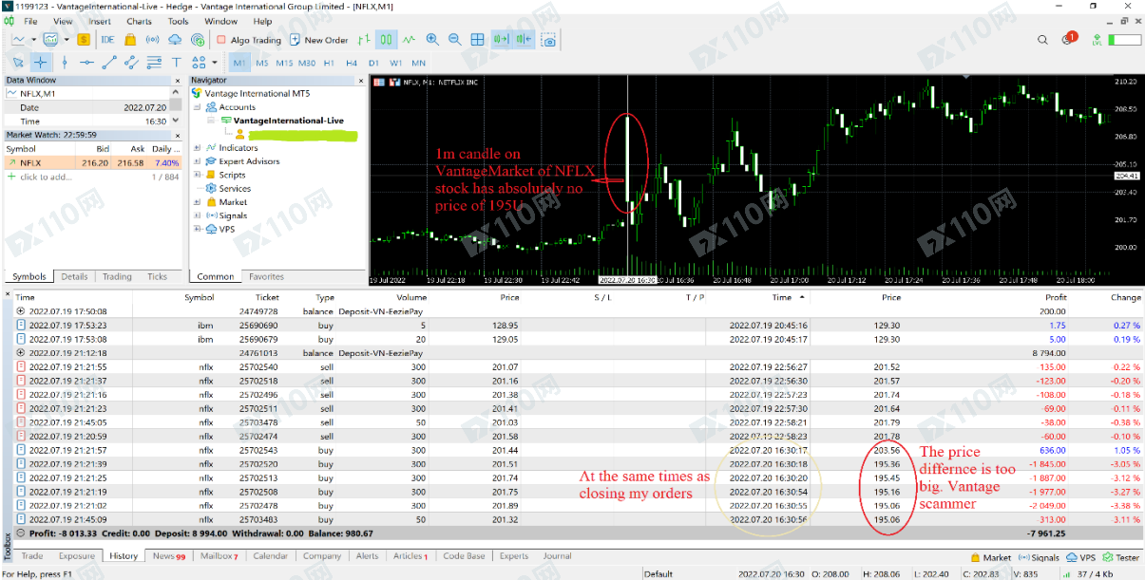Open the File menu

point(30,21)
